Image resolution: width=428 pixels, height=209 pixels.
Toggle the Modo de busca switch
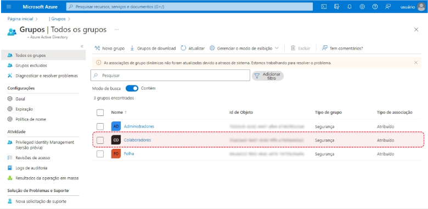pos(132,89)
